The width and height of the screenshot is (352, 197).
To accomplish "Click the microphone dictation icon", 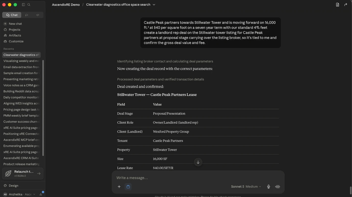I will pos(269,187).
